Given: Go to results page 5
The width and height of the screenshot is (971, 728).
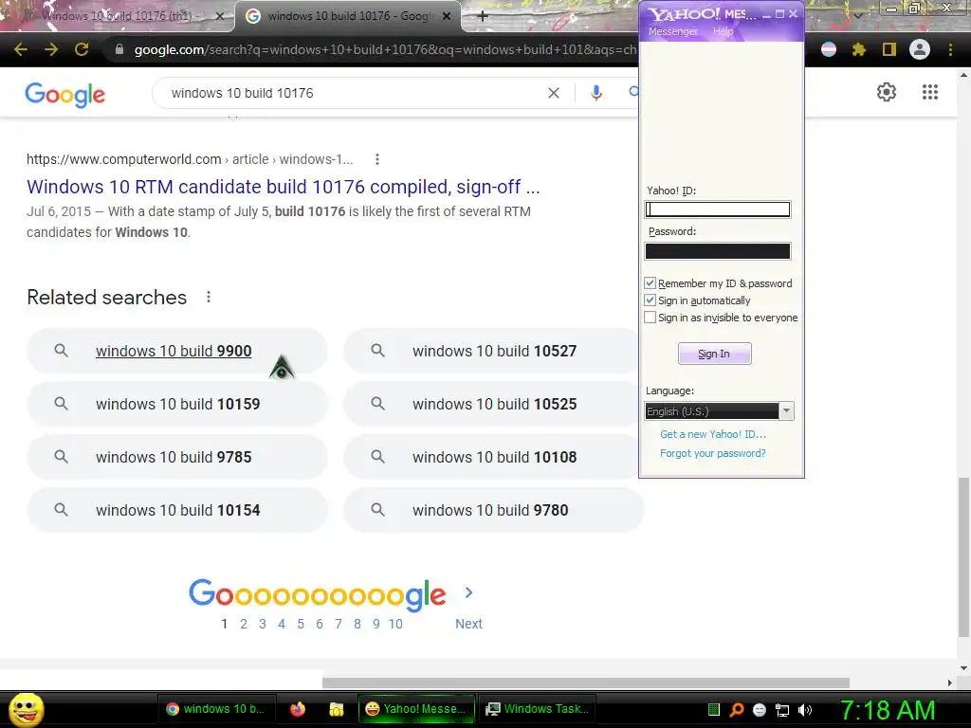Looking at the screenshot, I should (x=301, y=624).
